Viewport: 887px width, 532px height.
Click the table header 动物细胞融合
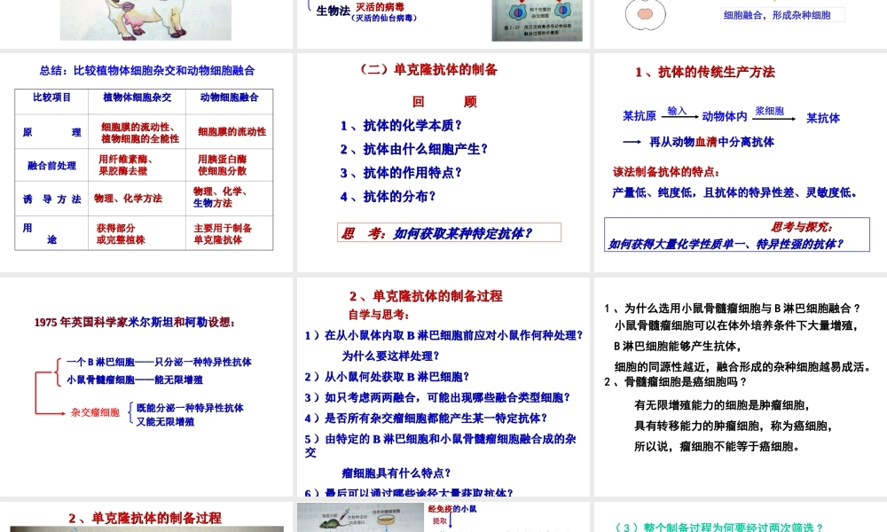pos(229,98)
